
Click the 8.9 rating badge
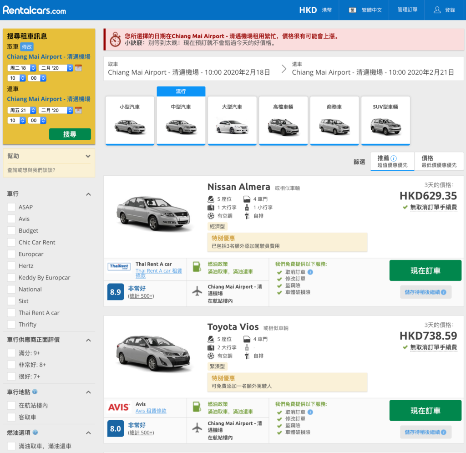(x=115, y=292)
